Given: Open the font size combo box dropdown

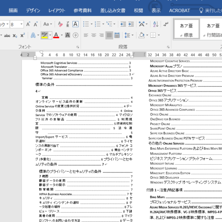Looking at the screenshot, I should pos(21,24).
